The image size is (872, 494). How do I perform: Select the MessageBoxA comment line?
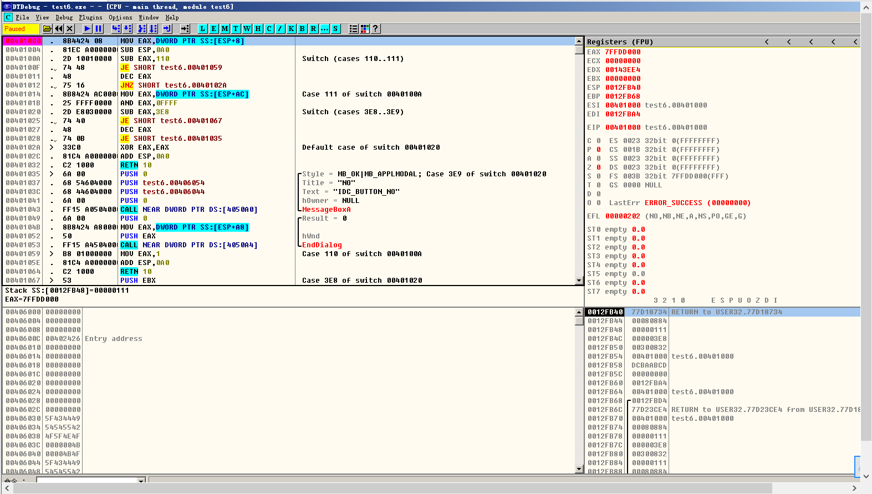(327, 210)
